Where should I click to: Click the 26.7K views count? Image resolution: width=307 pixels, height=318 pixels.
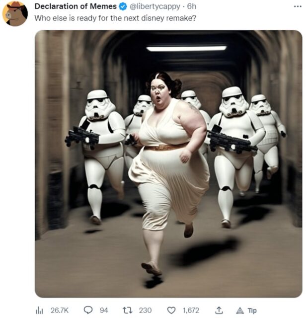60,310
